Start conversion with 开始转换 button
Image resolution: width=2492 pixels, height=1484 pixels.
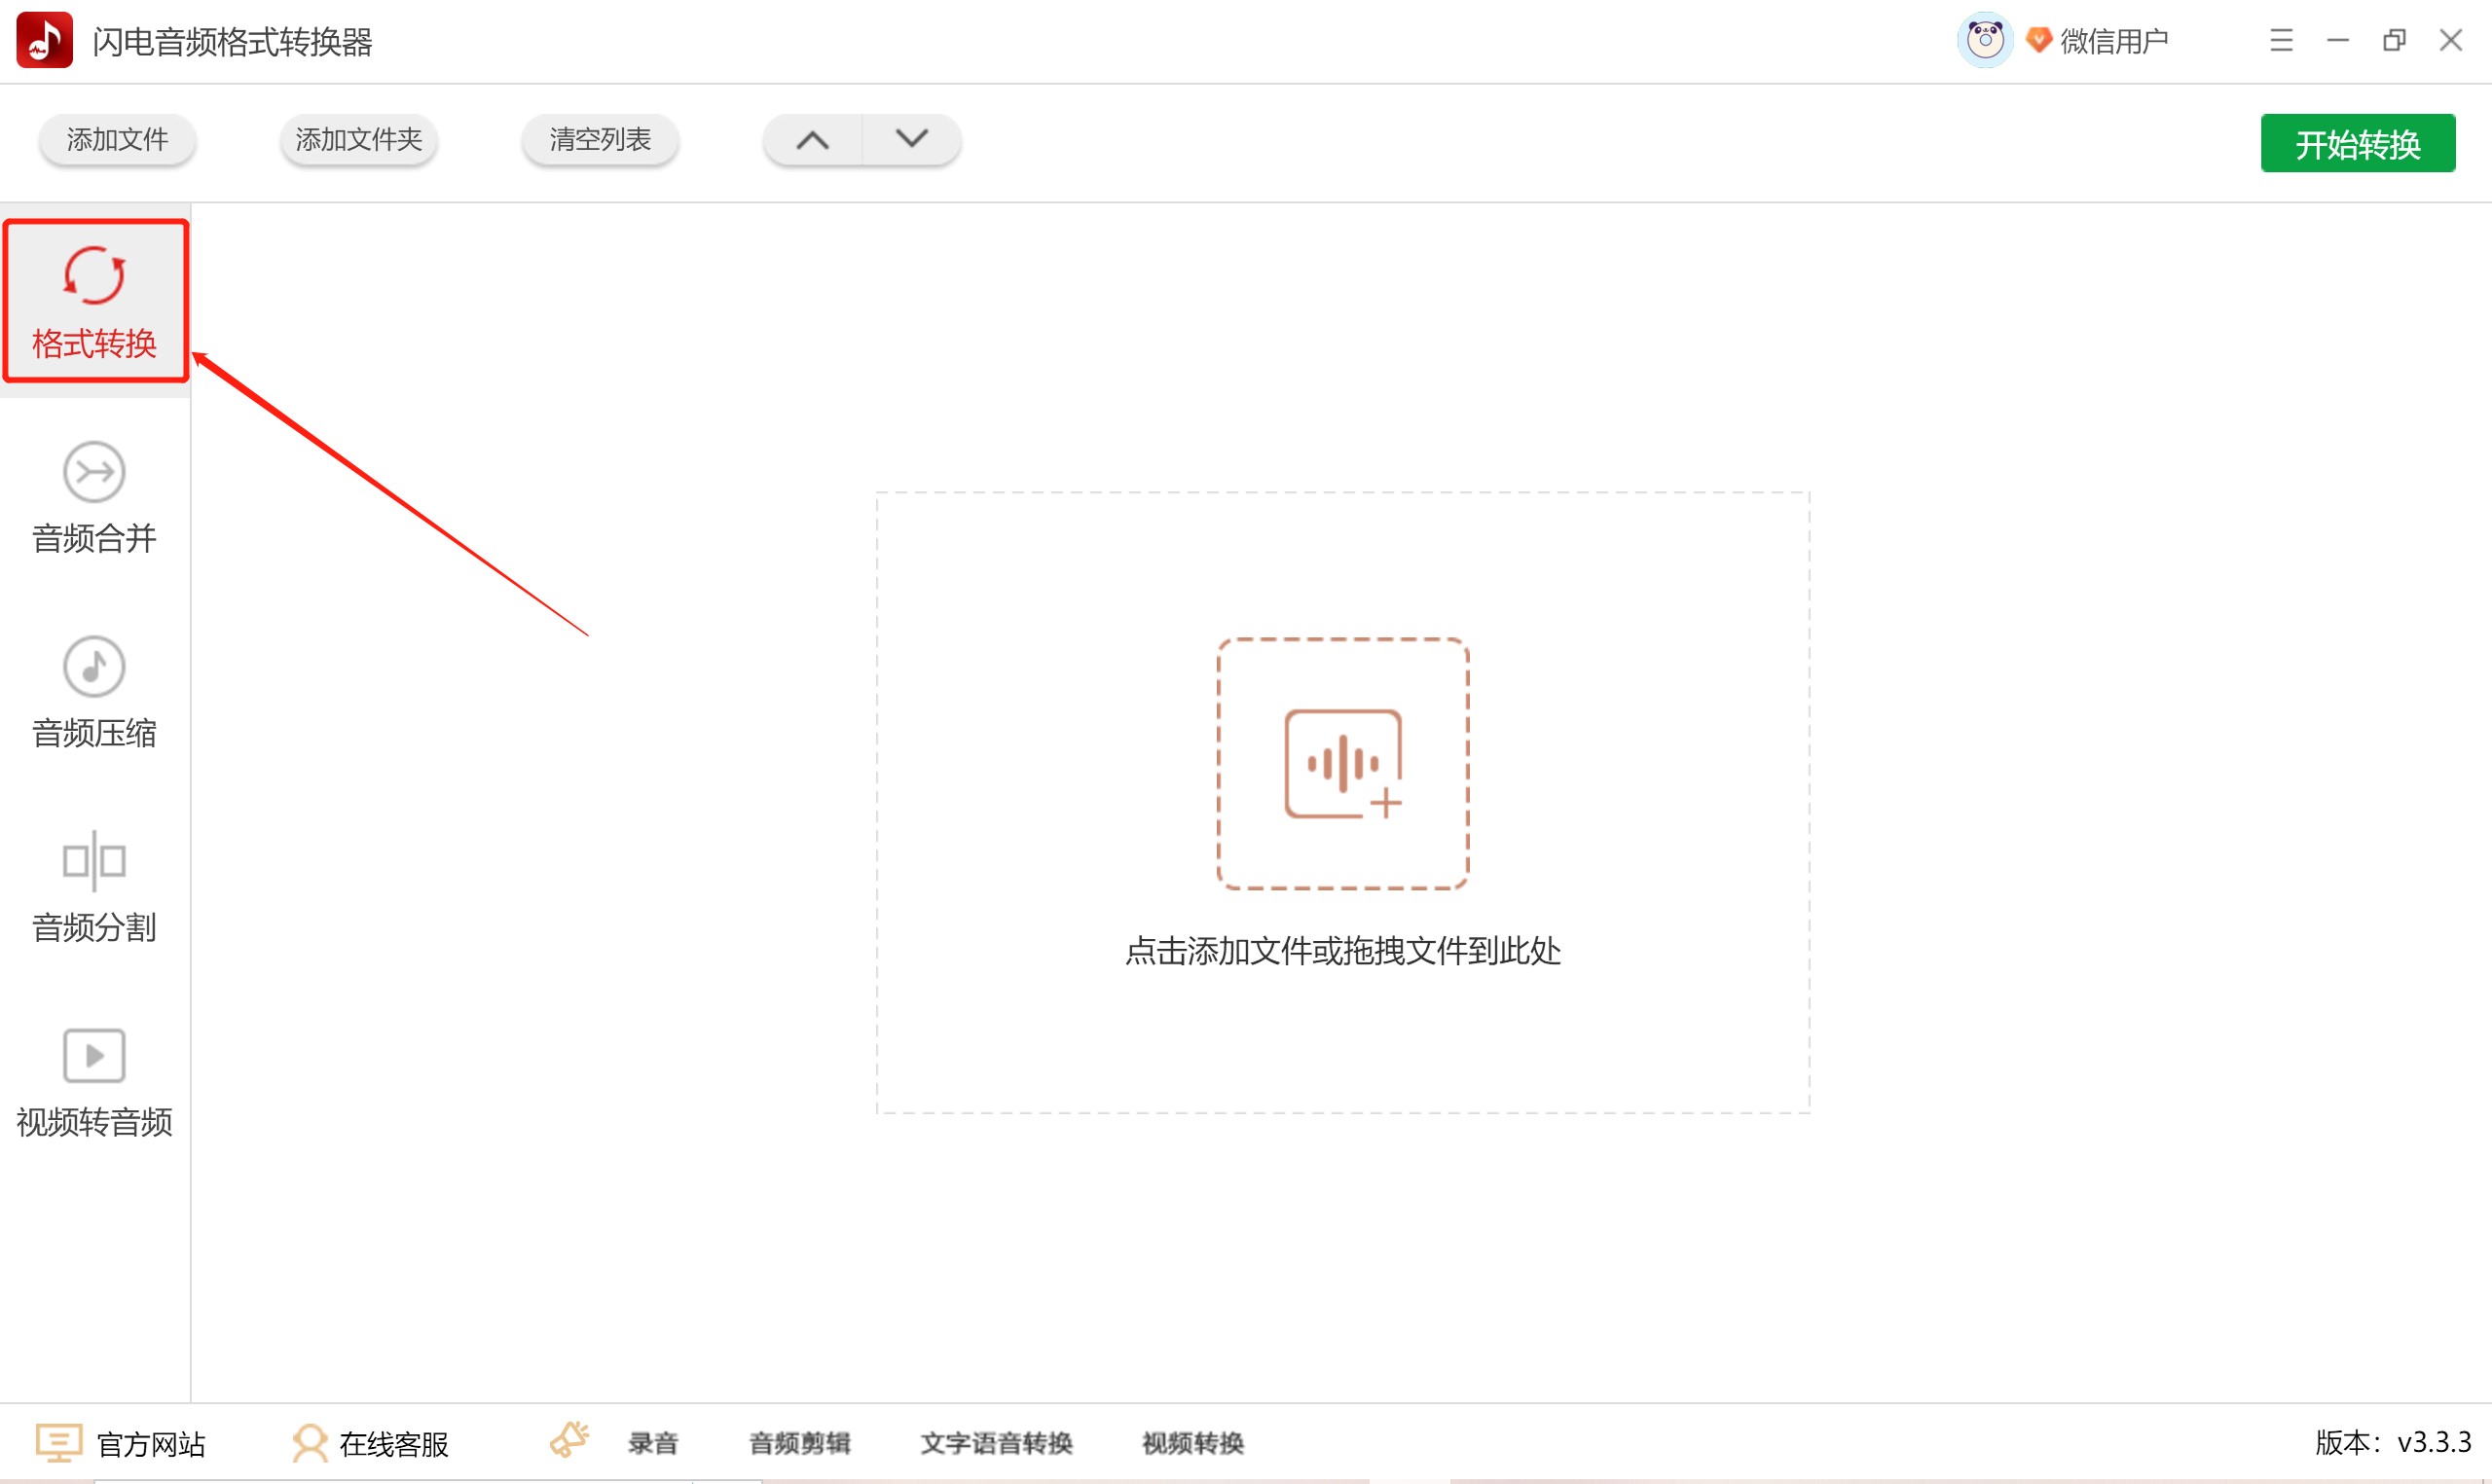pos(2357,143)
